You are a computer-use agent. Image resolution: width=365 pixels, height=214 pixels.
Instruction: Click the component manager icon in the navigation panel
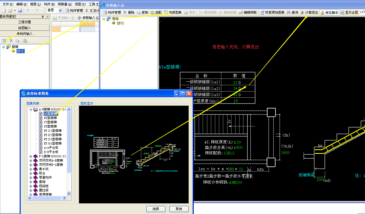coord(4,40)
